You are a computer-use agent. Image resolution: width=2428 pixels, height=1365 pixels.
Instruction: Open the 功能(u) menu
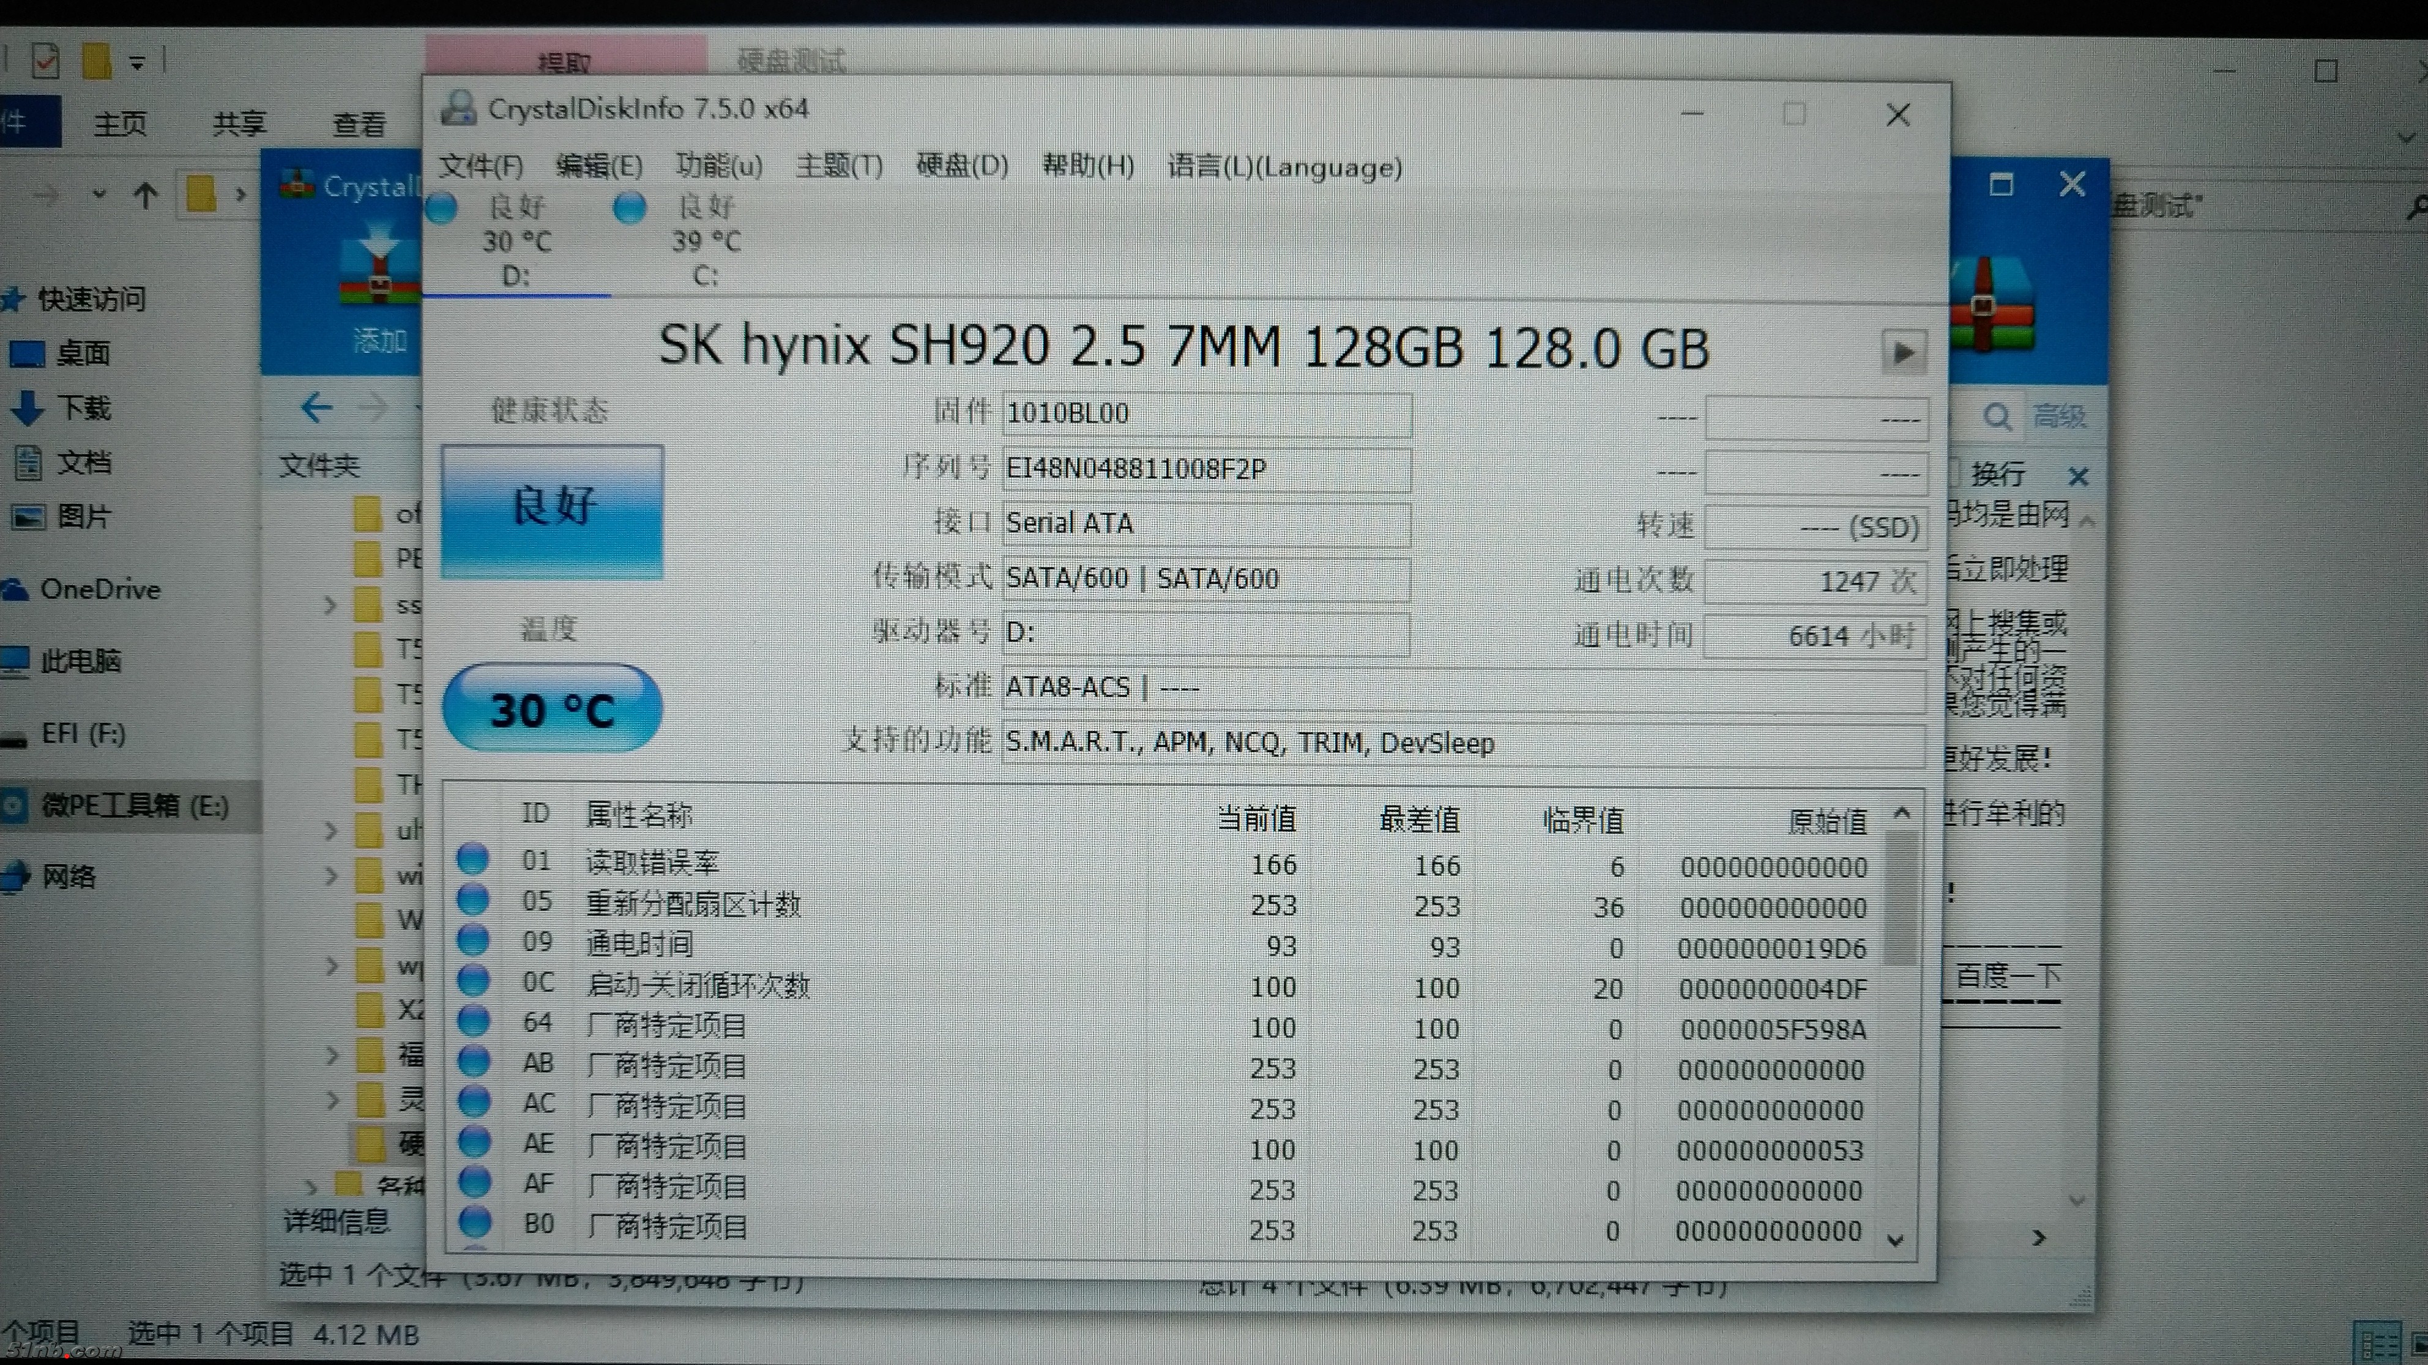[718, 167]
